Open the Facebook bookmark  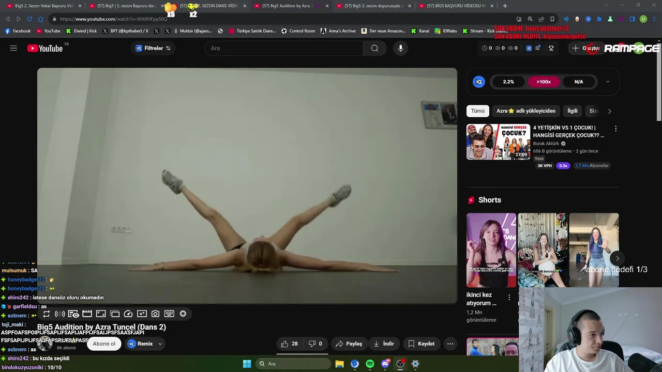(18, 31)
